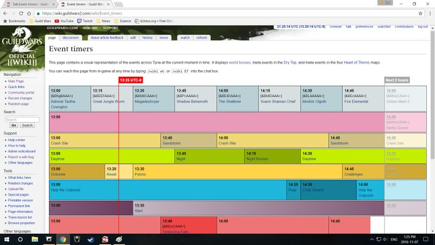
Task: Open the Help center link
Action: coord(16,140)
